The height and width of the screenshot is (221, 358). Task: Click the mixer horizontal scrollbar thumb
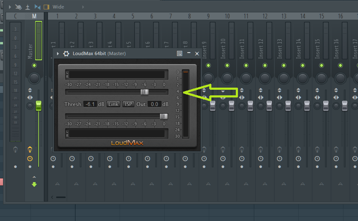pos(61,197)
